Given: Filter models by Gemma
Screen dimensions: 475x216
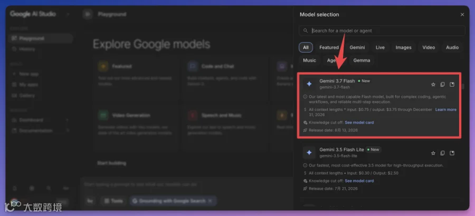Looking at the screenshot, I should 362,60.
